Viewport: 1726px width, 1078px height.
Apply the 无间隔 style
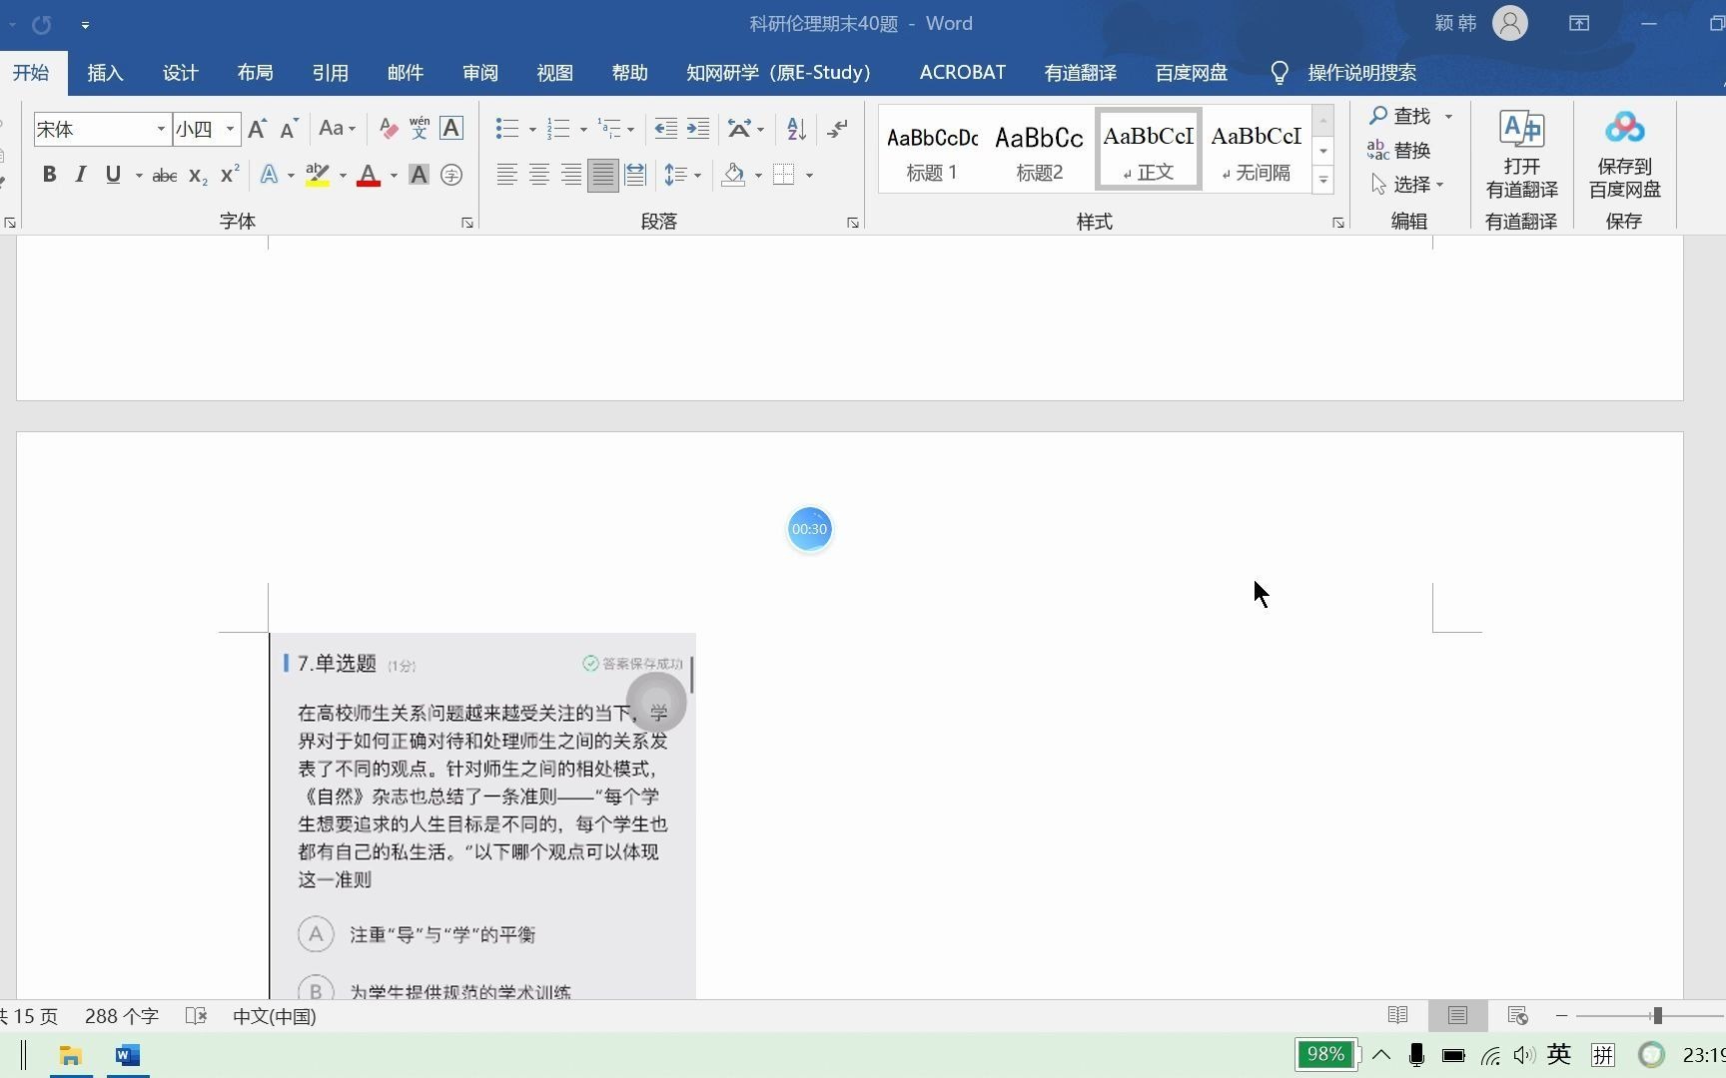click(x=1256, y=150)
